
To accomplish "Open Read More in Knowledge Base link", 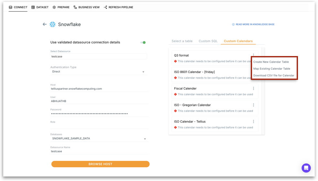I will [255, 24].
